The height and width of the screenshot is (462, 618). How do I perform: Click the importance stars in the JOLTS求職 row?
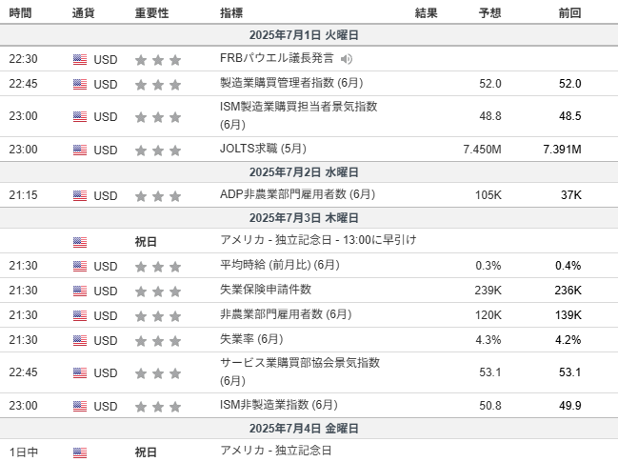pos(158,151)
